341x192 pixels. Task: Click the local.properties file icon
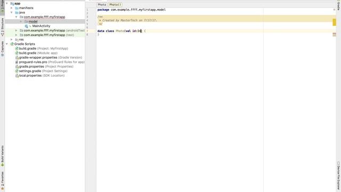point(17,76)
